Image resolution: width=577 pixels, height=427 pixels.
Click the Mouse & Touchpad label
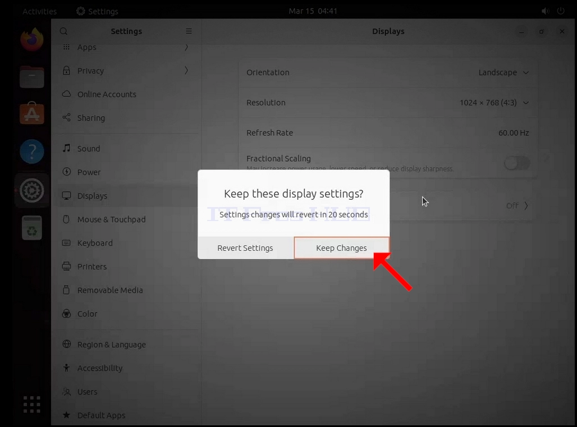[112, 219]
